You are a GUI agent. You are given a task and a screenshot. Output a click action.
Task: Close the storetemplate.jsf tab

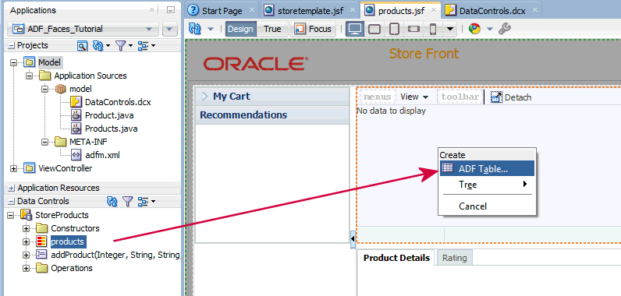coord(353,10)
